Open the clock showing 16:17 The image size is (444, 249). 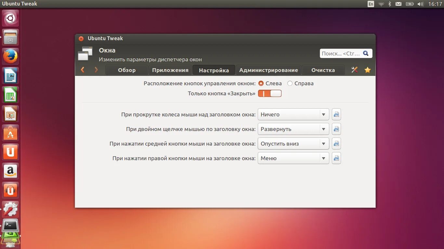(435, 4)
